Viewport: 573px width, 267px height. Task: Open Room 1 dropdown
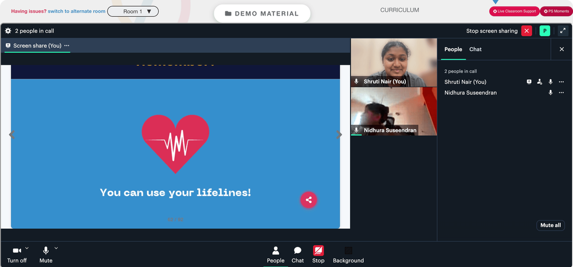tap(133, 11)
